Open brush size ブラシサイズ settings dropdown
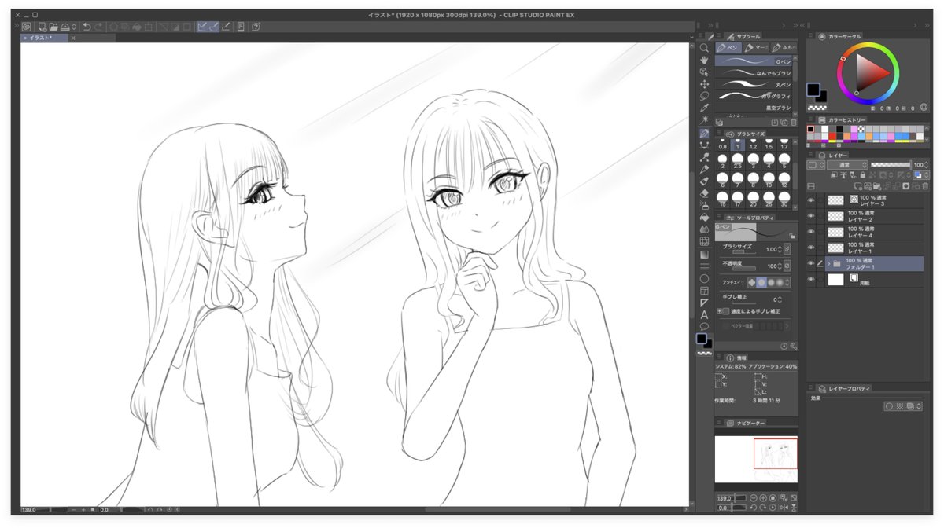The height and width of the screenshot is (528, 944). [787, 248]
